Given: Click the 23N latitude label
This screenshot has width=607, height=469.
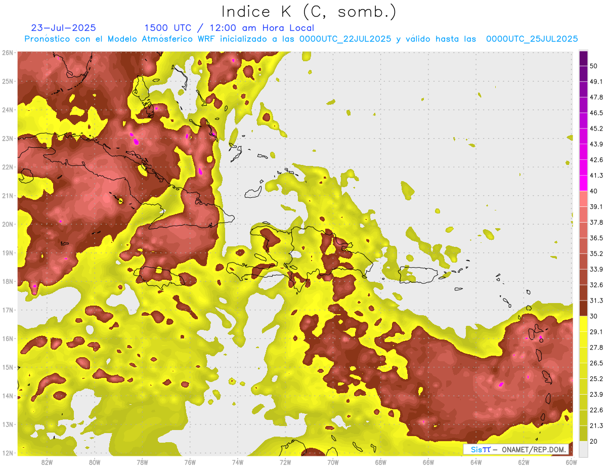Looking at the screenshot, I should click(8, 138).
